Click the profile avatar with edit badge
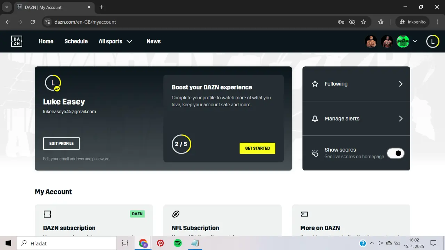This screenshot has width=445, height=250. [x=53, y=83]
